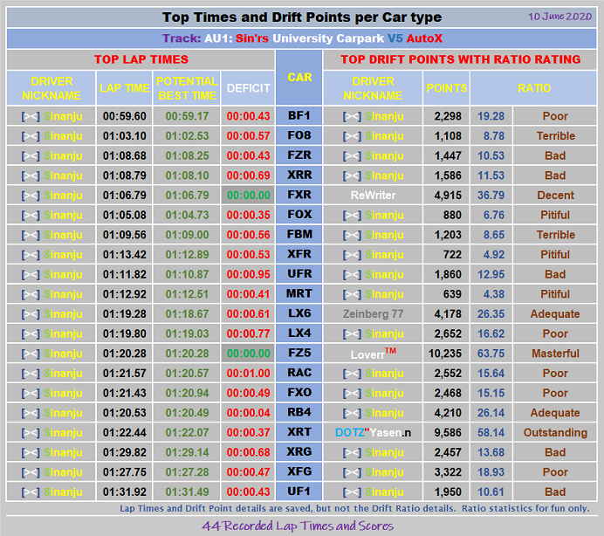604x536 pixels.
Task: Select the DEFICIT column header
Action: click(248, 88)
